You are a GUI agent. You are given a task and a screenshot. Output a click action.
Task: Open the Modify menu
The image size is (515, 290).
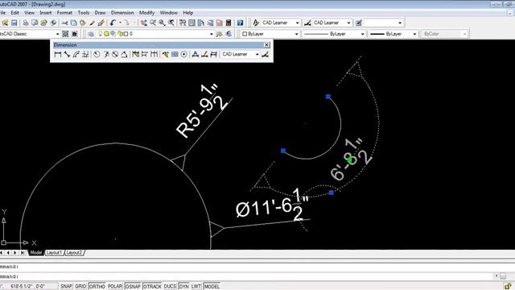pyautogui.click(x=146, y=13)
